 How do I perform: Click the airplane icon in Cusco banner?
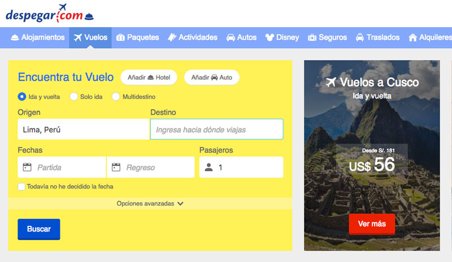click(x=331, y=82)
